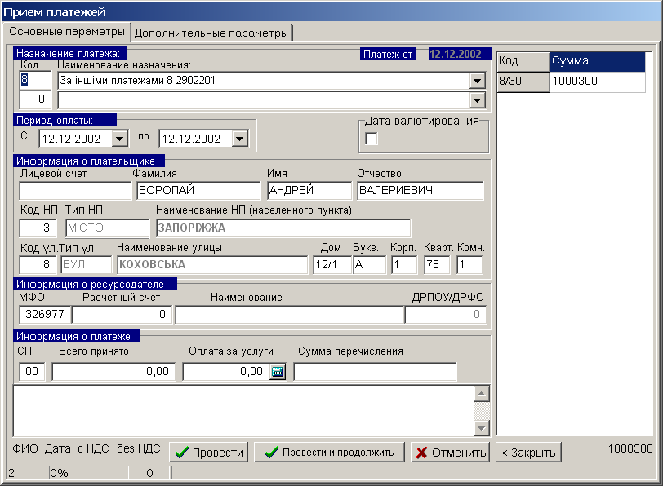Click the Код ул. field
Viewport: 663px width, 486px height.
coord(38,265)
